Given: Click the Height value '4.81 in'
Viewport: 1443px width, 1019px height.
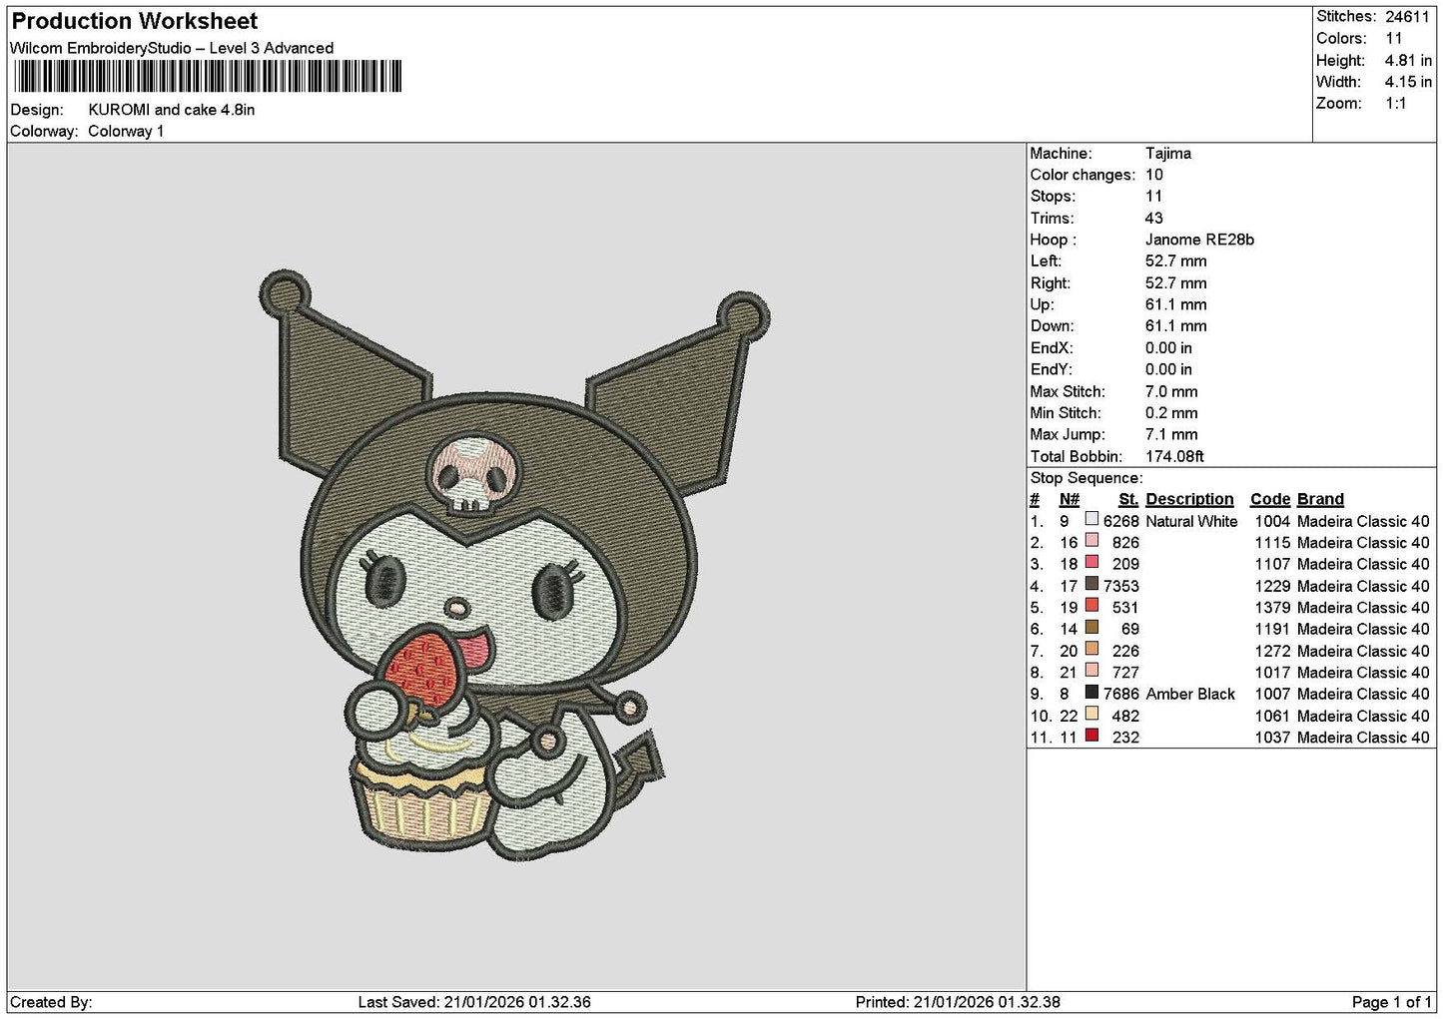Looking at the screenshot, I should (1408, 61).
